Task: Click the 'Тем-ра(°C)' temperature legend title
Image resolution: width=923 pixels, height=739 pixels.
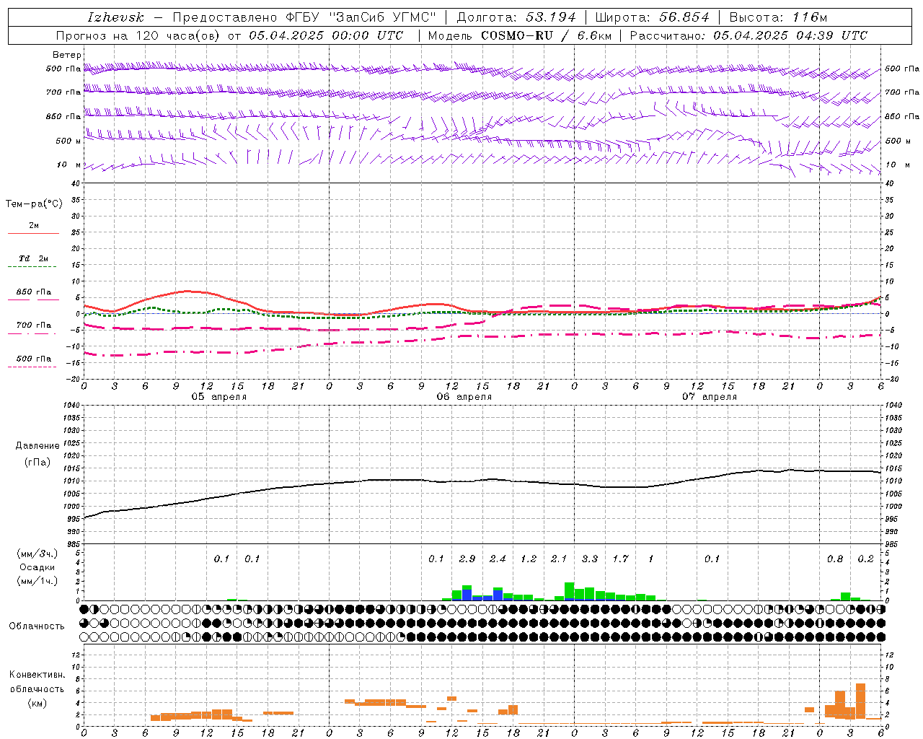Action: 34,204
